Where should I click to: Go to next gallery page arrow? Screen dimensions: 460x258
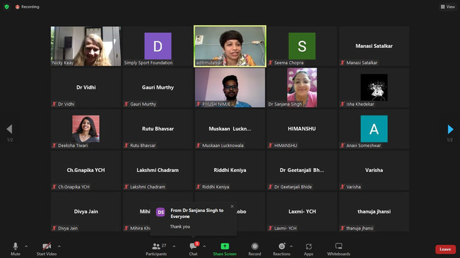point(450,129)
